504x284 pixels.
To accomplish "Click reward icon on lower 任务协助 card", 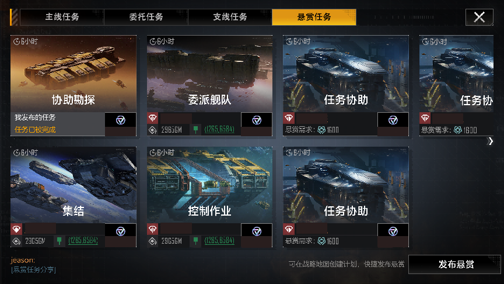I will tap(393, 231).
